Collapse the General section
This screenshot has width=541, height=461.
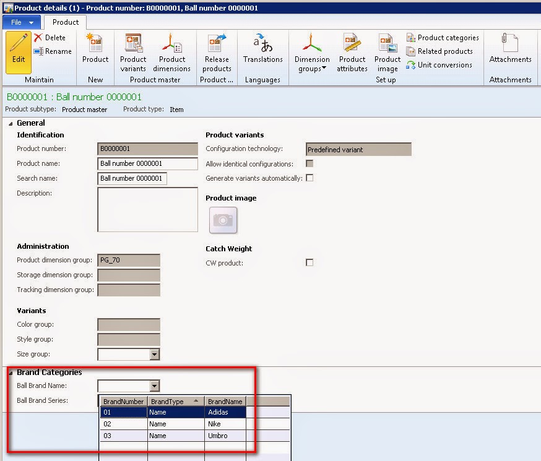pos(10,123)
